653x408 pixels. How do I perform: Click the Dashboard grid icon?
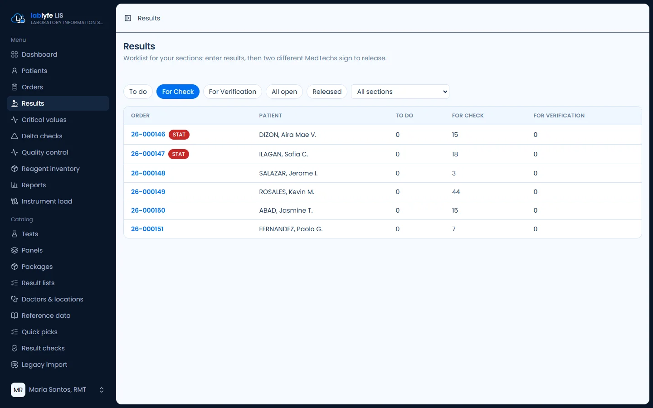[x=15, y=54]
